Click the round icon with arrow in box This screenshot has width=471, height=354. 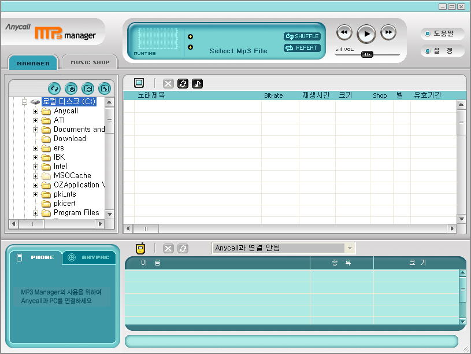point(105,89)
